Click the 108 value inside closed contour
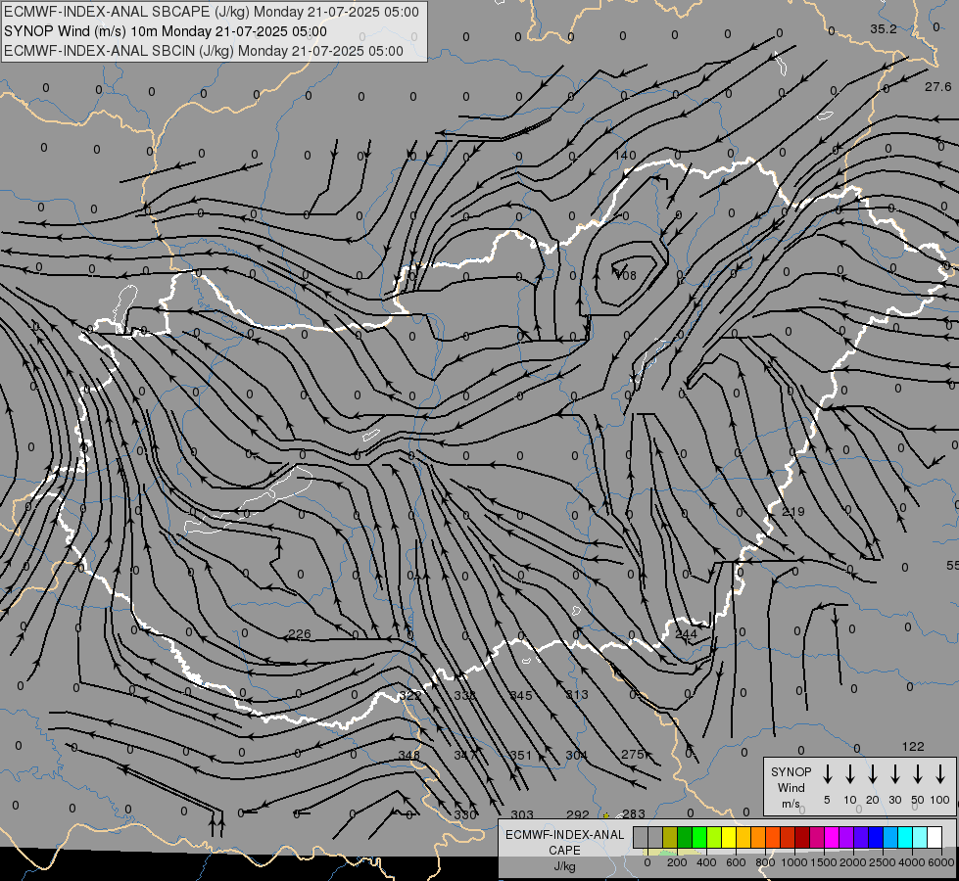Viewport: 959px width, 881px height. [625, 275]
